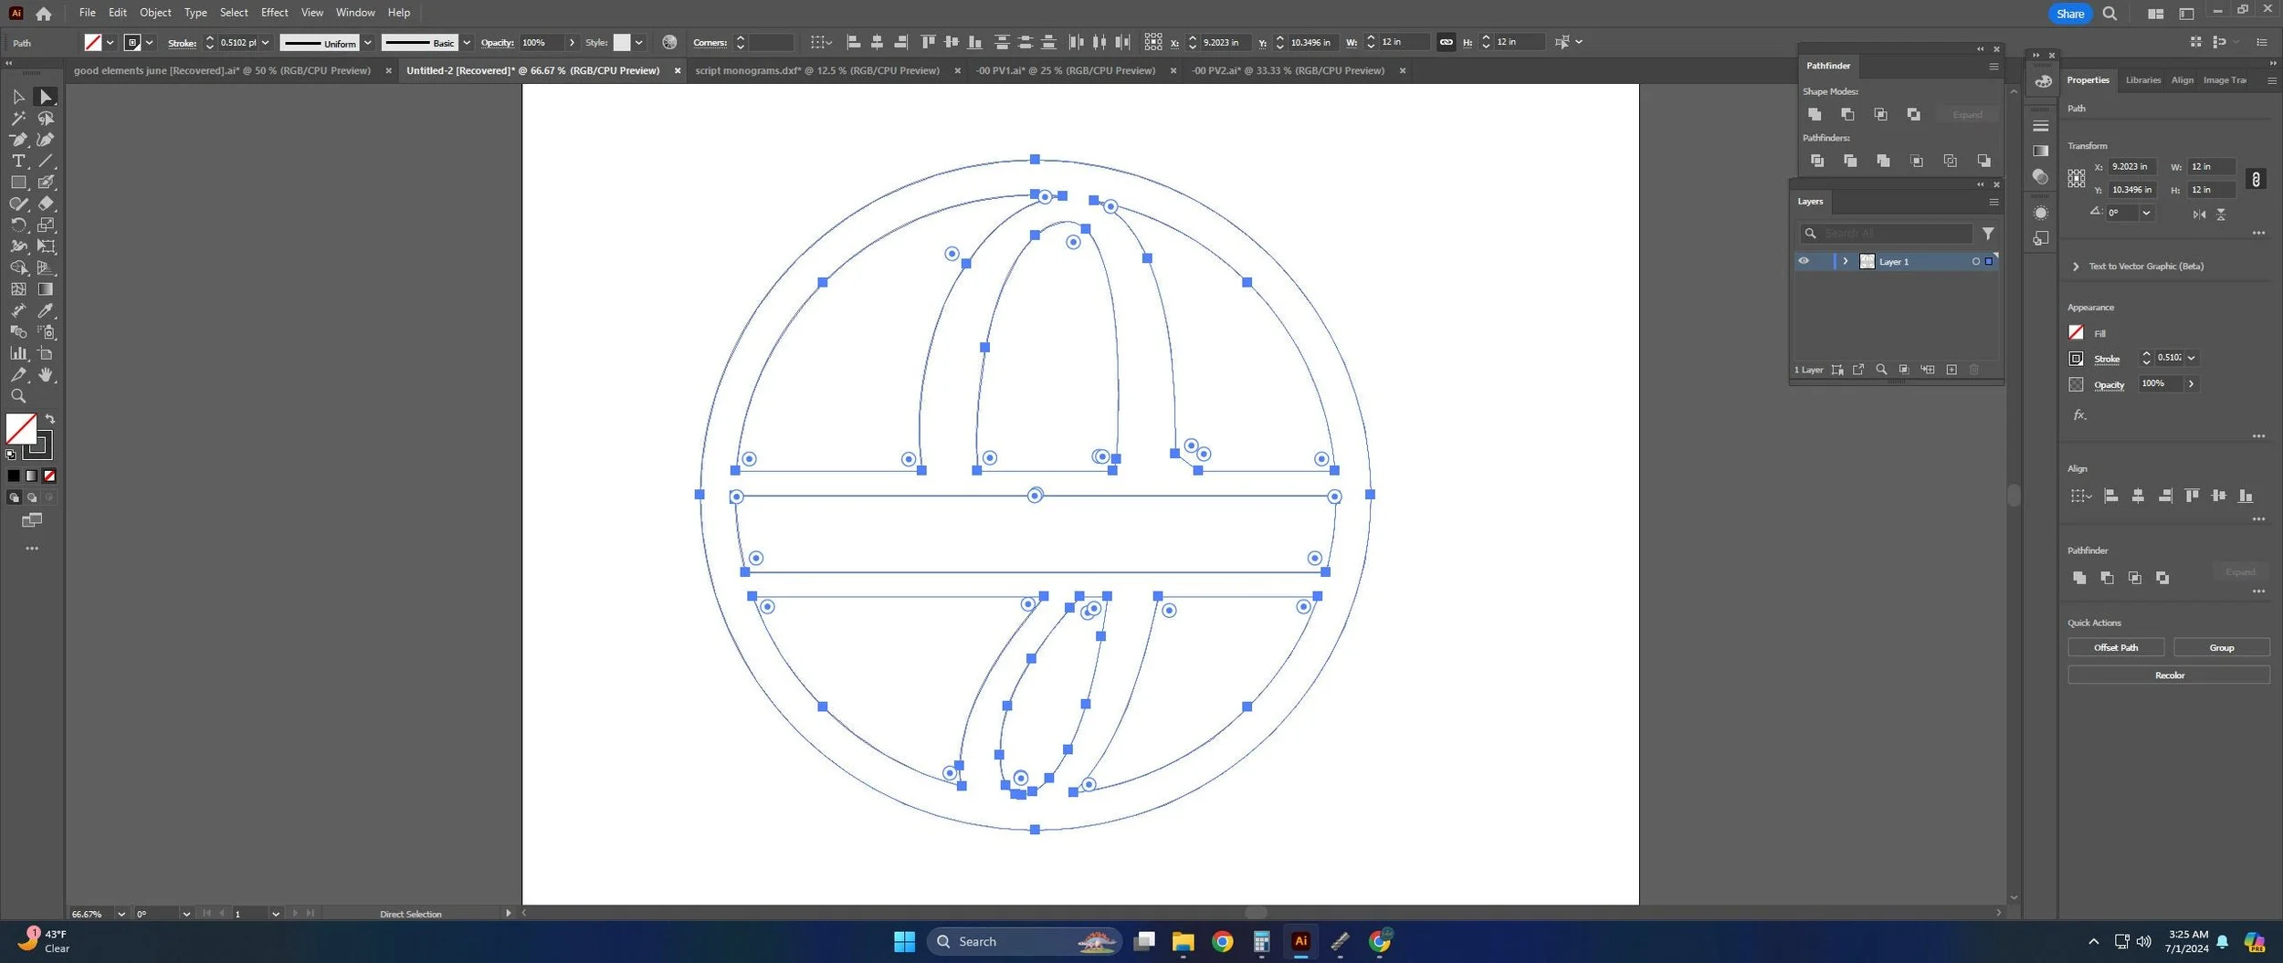This screenshot has width=2283, height=963.
Task: Select the Rotate tool
Action: click(18, 225)
